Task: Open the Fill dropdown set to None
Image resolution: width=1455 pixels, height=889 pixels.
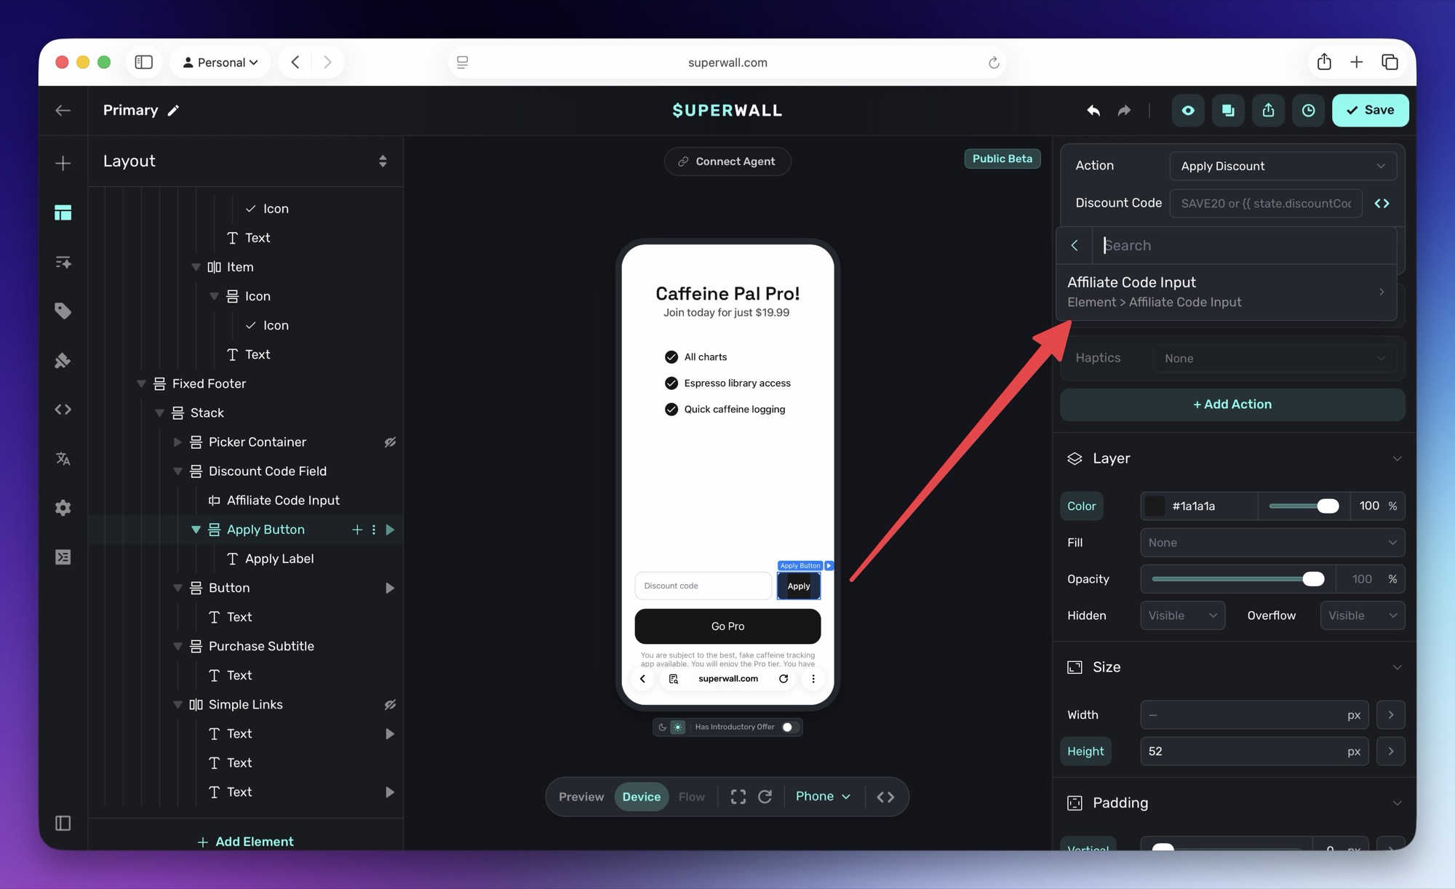Action: 1272,543
